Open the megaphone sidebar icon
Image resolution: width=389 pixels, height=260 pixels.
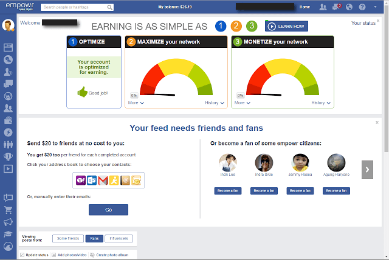pos(8,222)
